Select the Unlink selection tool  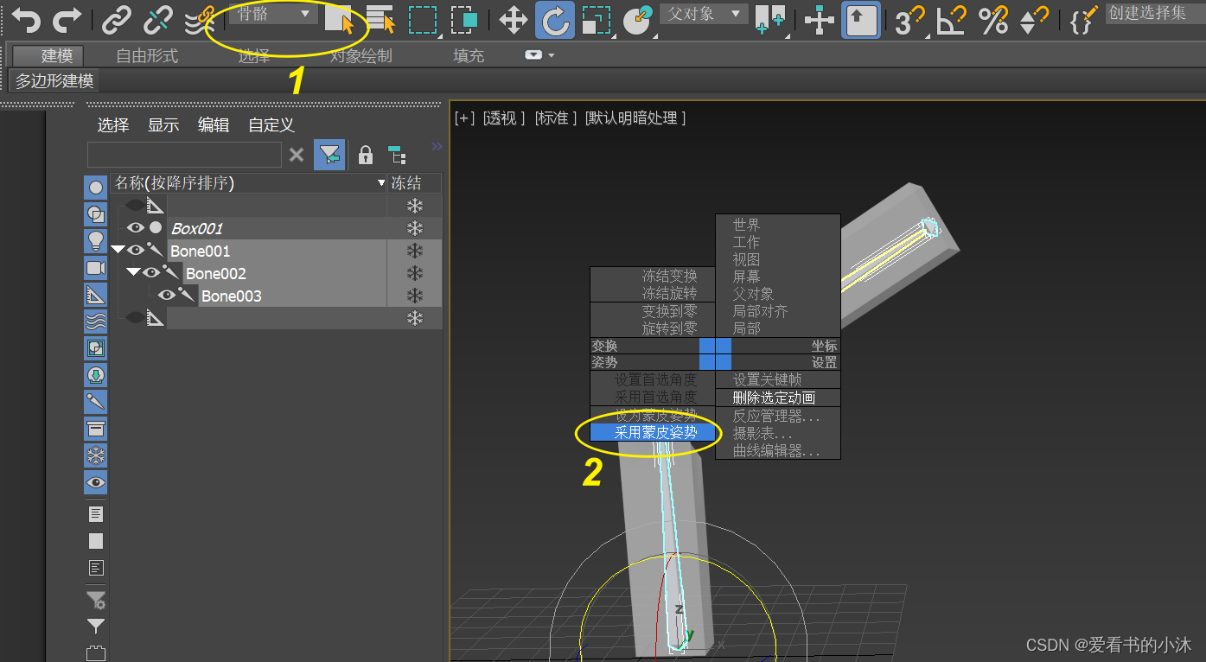[158, 19]
